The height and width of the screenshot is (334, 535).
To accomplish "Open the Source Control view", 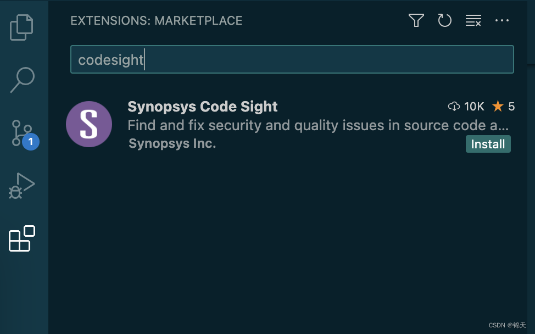I will 22,133.
